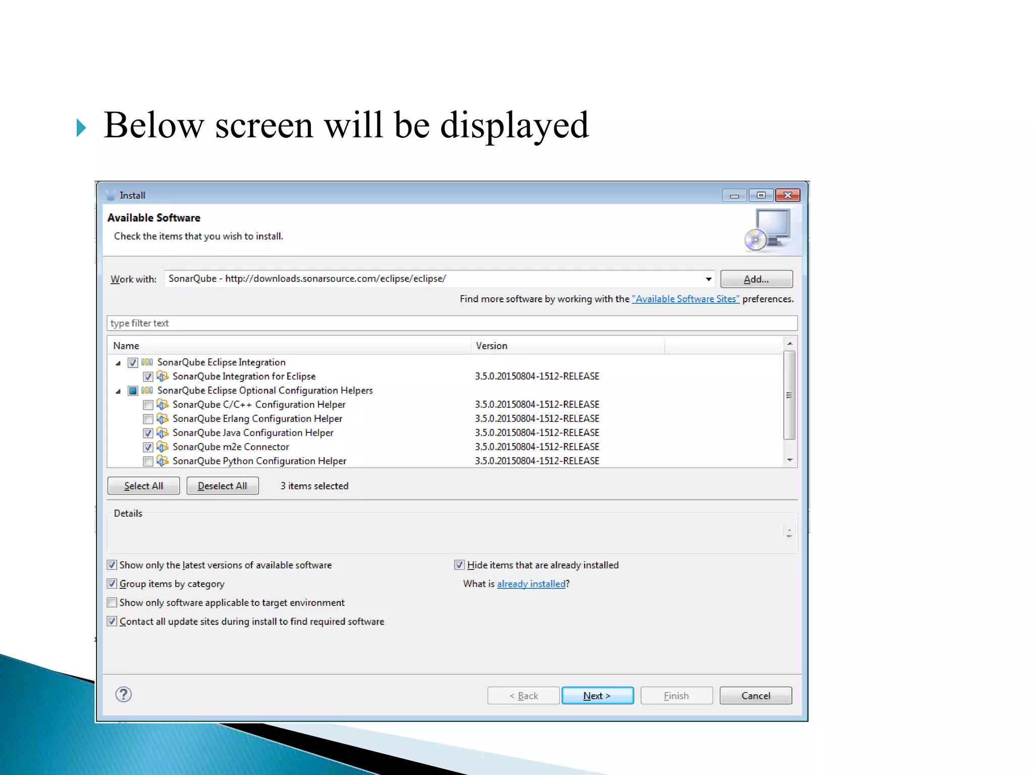1034x775 pixels.
Task: Check SonarQube Python Configuration Helper checkbox
Action: tap(148, 462)
